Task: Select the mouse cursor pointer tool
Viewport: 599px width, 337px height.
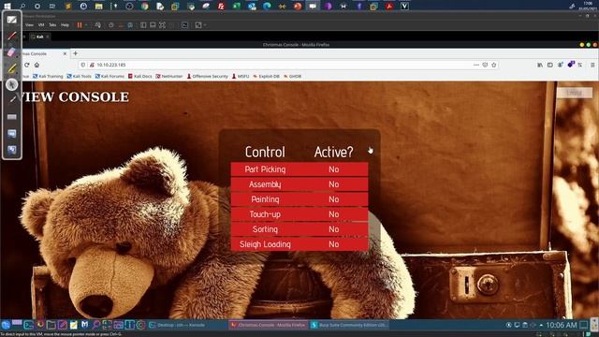Action: (12, 84)
